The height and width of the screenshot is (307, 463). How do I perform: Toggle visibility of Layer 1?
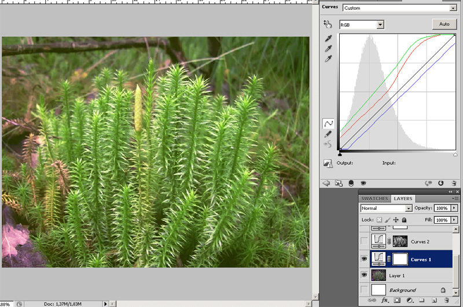pyautogui.click(x=363, y=275)
